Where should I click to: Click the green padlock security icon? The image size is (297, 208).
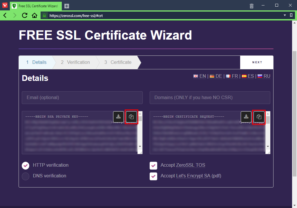click(44, 16)
